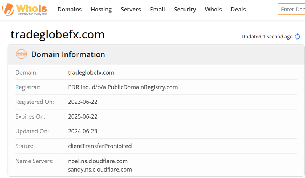Image resolution: width=305 pixels, height=178 pixels.
Task: Click the tradeglobefx.com page heading
Action: tap(58, 35)
